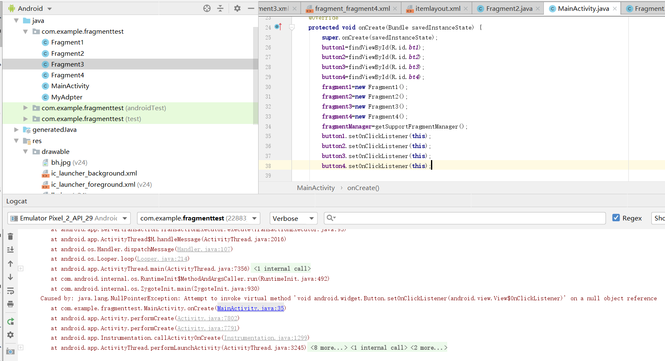Close the Fragment2.java tab
Viewport: 665px width, 361px height.
coord(538,8)
